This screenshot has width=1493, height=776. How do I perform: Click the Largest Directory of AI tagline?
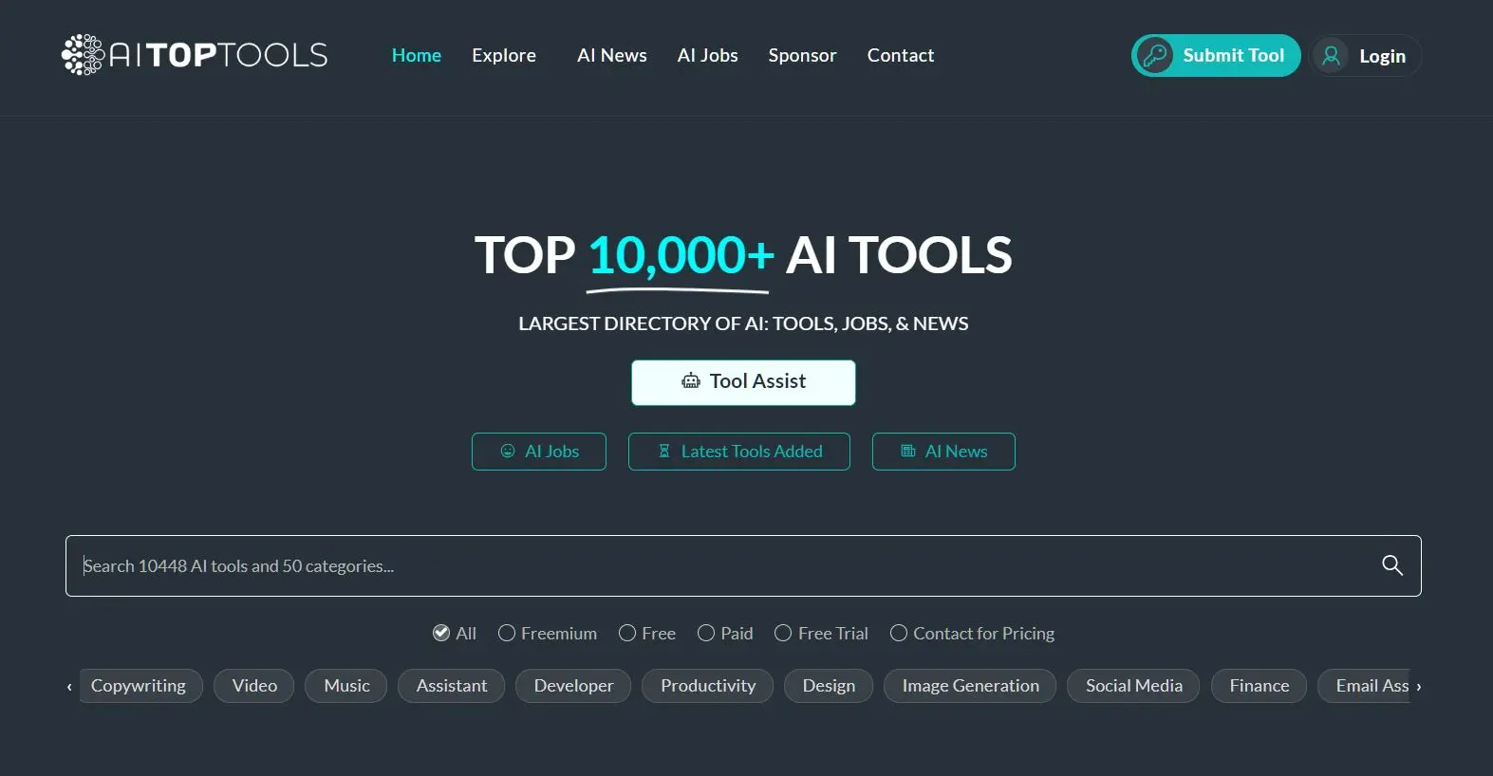[743, 323]
